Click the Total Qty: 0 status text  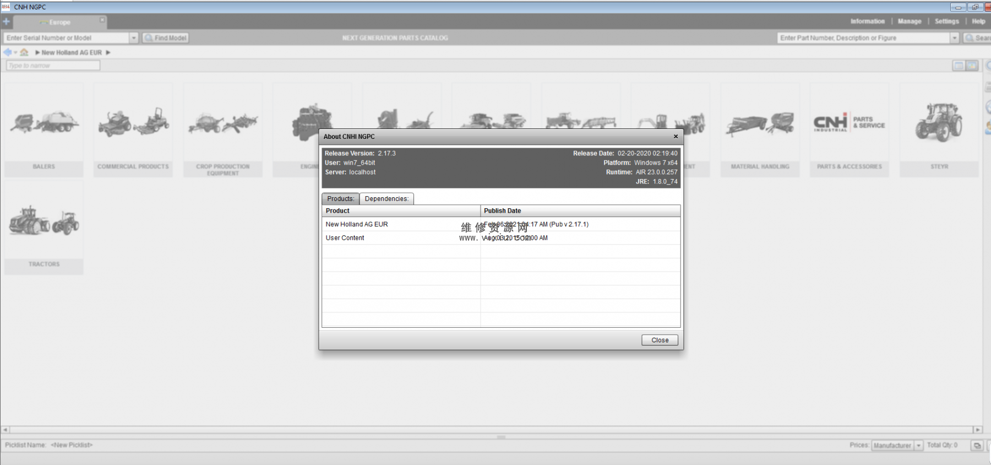click(942, 445)
